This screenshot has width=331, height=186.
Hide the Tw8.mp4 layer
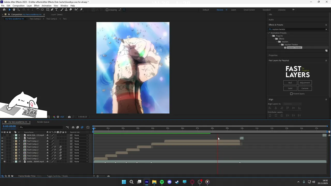click(x=2, y=138)
